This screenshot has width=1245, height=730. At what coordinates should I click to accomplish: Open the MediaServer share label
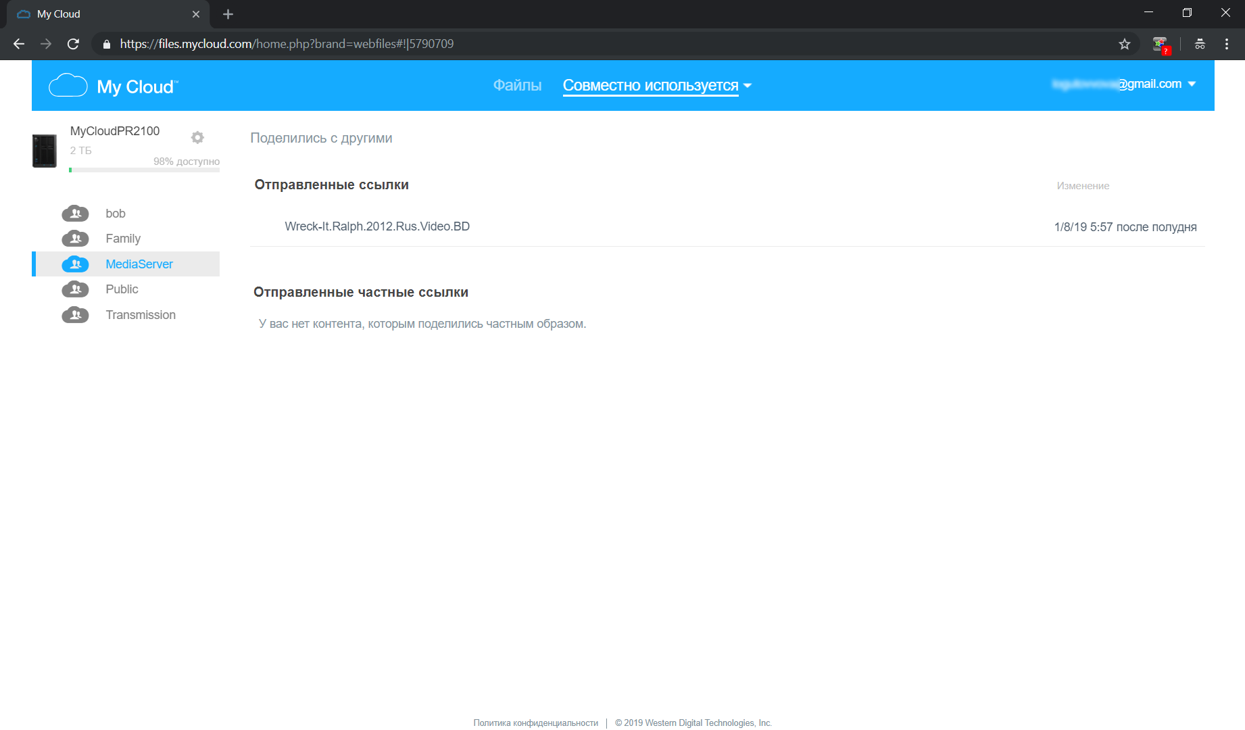[x=139, y=264]
